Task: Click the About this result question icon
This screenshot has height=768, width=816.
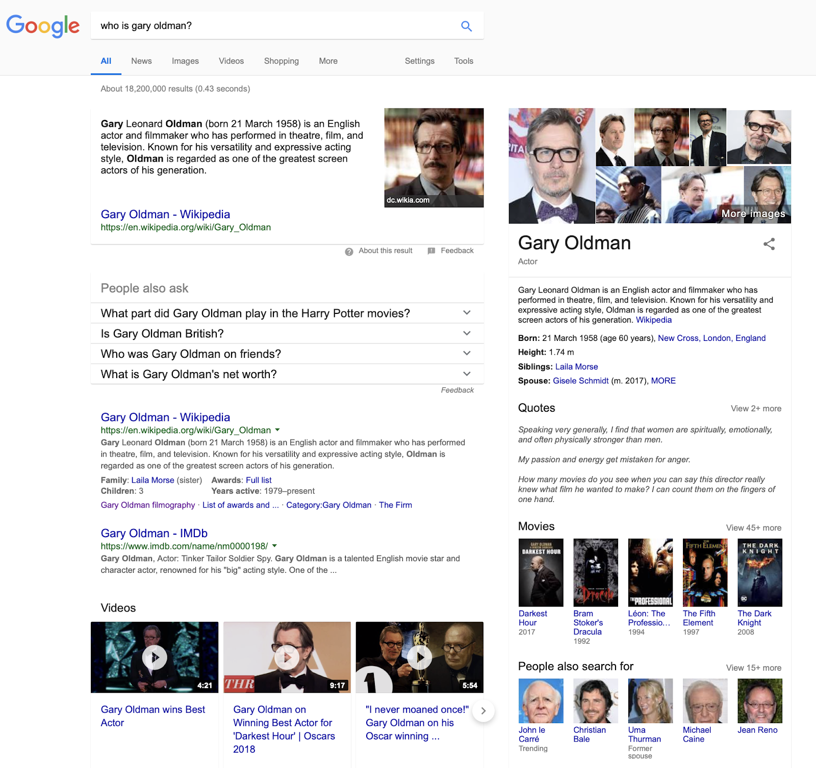Action: pos(349,251)
